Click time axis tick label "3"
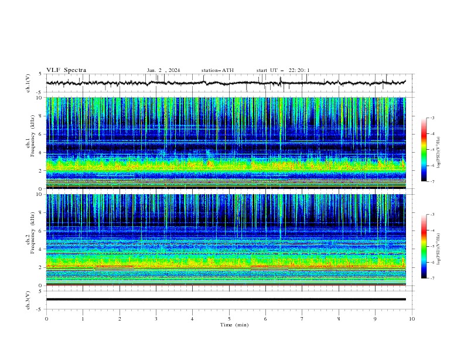The height and width of the screenshot is (358, 464). [x=156, y=319]
